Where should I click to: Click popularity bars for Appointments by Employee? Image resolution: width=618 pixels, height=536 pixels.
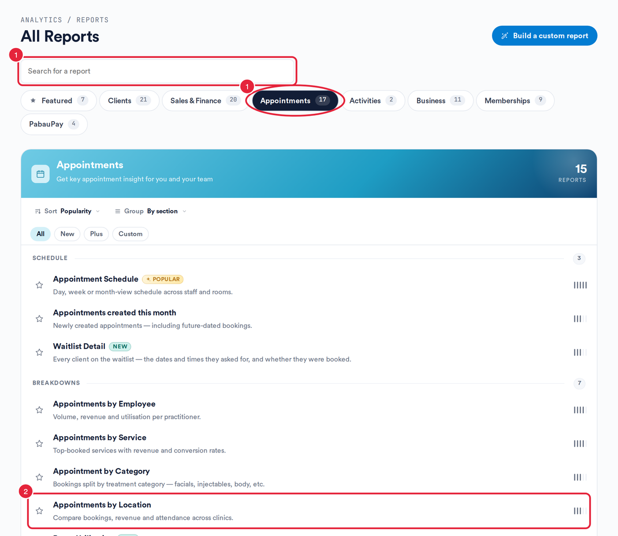click(x=580, y=410)
